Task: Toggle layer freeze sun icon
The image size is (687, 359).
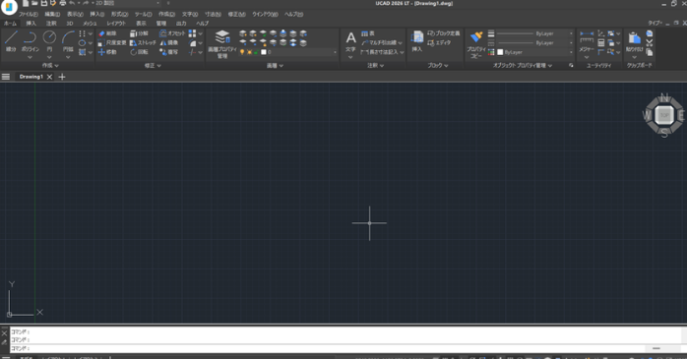Action: (x=249, y=52)
